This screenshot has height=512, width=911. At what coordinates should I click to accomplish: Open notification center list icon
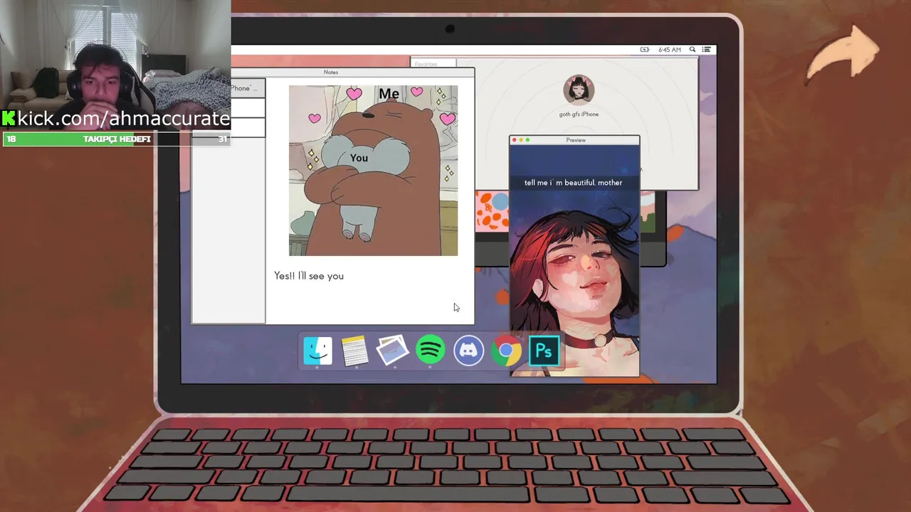tap(706, 50)
